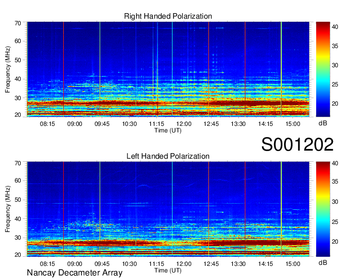Image resolution: width=344 pixels, height=279 pixels.
Task: Click the 35 dB label on the upper color bar
Action: pyautogui.click(x=335, y=46)
